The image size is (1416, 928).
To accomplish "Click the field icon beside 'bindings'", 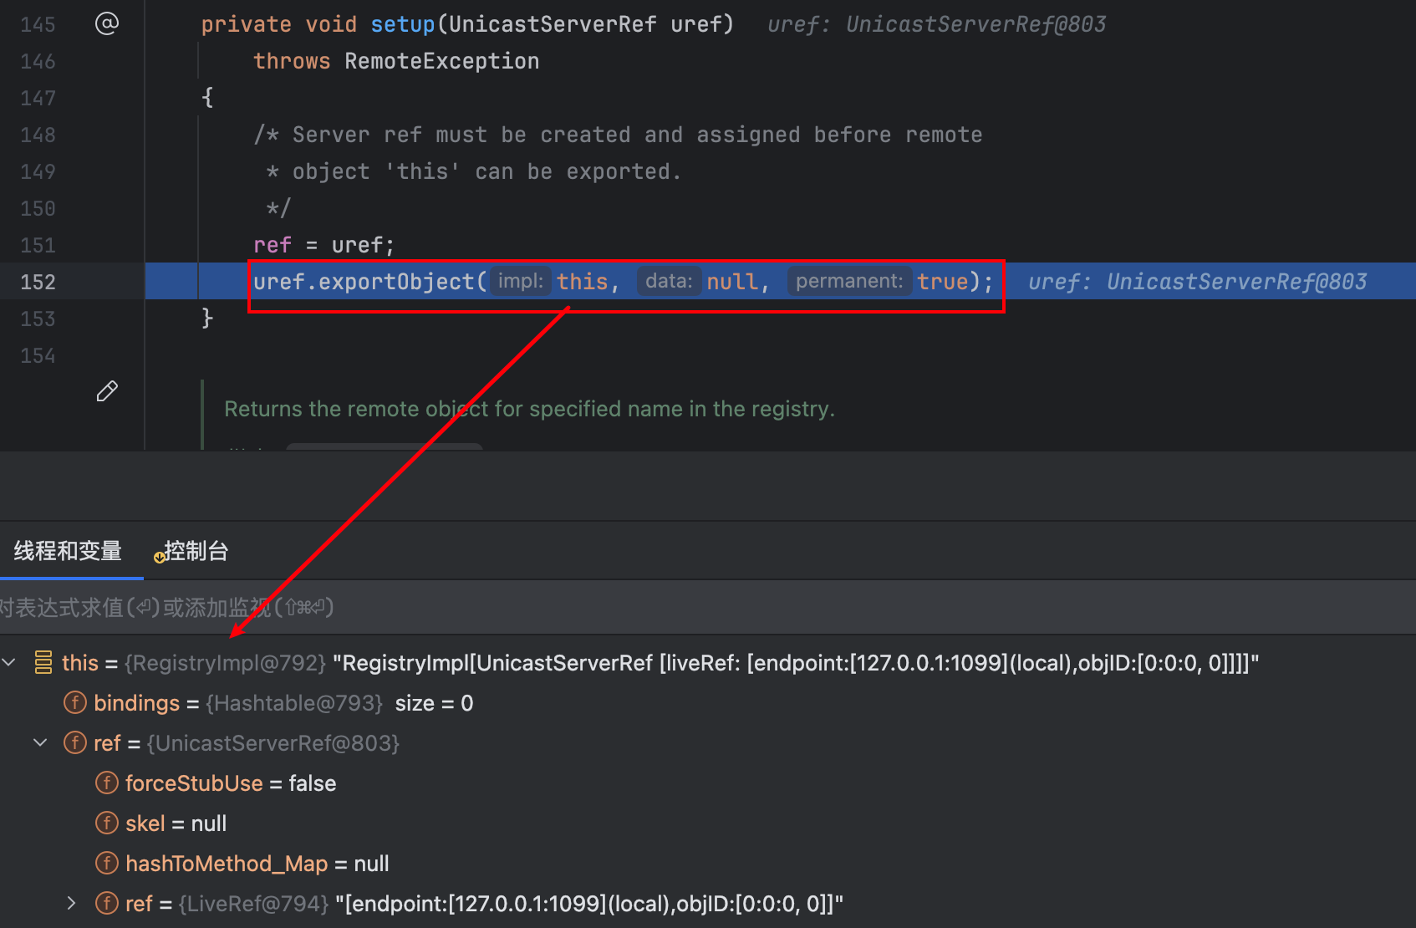I will [x=75, y=702].
